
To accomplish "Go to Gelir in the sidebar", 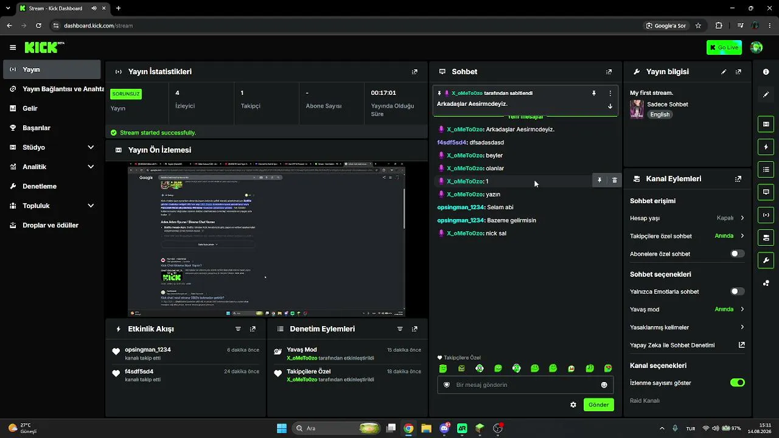I will click(x=52, y=108).
